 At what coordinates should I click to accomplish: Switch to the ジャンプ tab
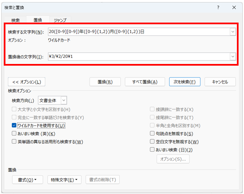coord(60,20)
